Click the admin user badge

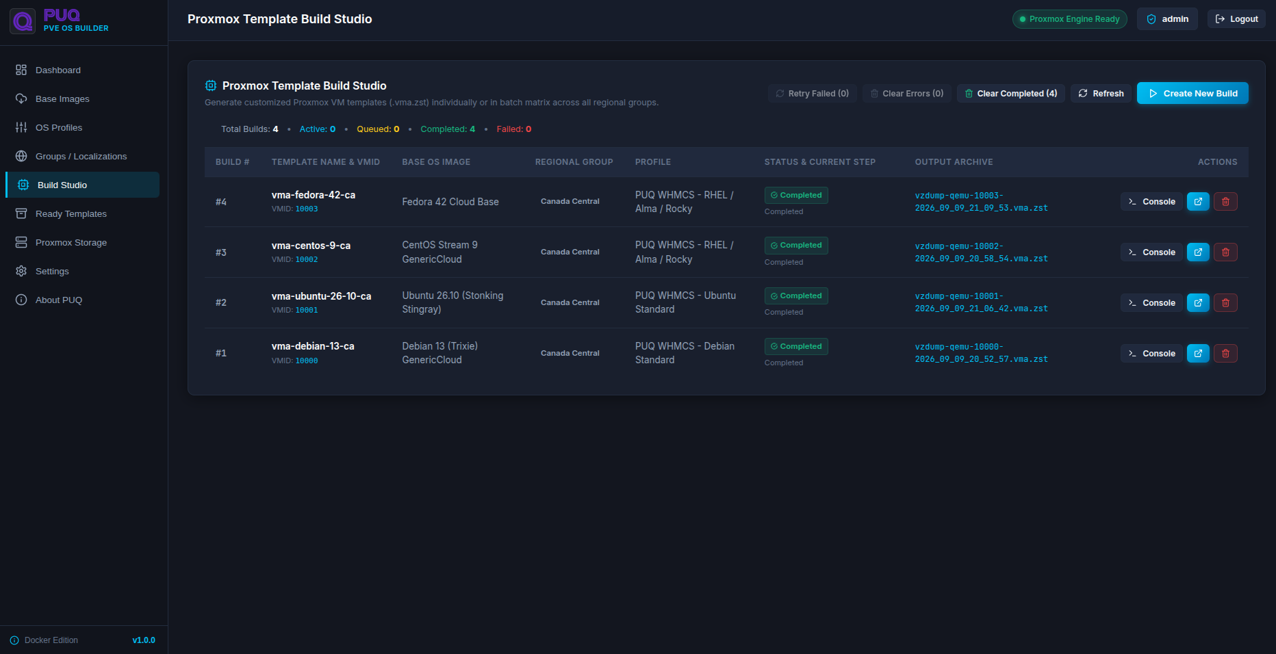point(1167,19)
